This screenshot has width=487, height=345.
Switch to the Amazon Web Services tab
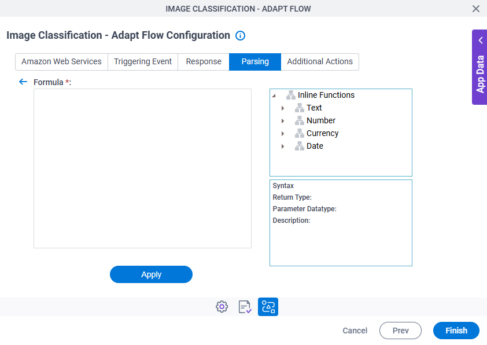pyautogui.click(x=61, y=62)
